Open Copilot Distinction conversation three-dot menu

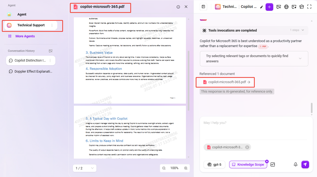[x=50, y=60]
